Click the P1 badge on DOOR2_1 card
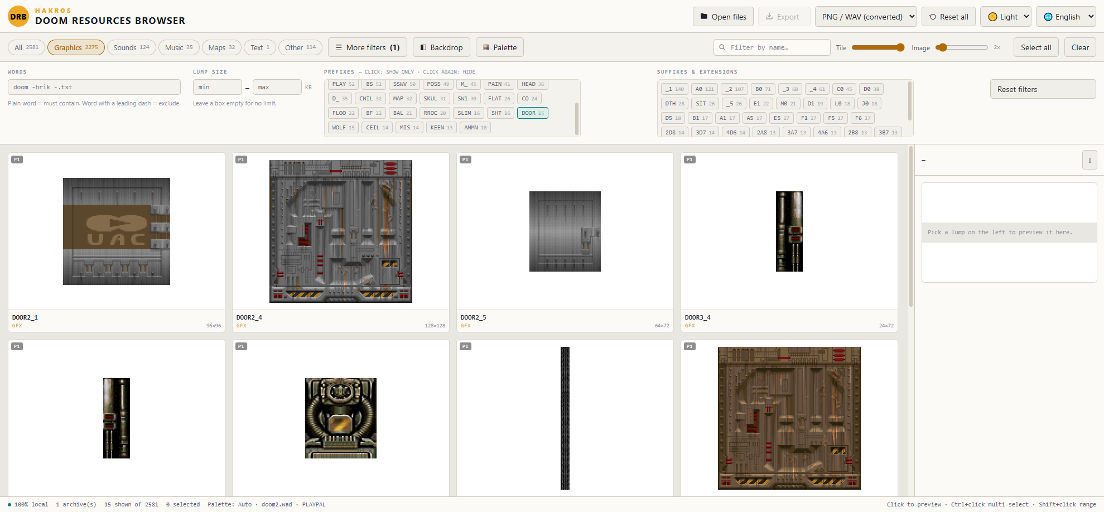Screen dimensions: 1104x512 click(x=17, y=160)
